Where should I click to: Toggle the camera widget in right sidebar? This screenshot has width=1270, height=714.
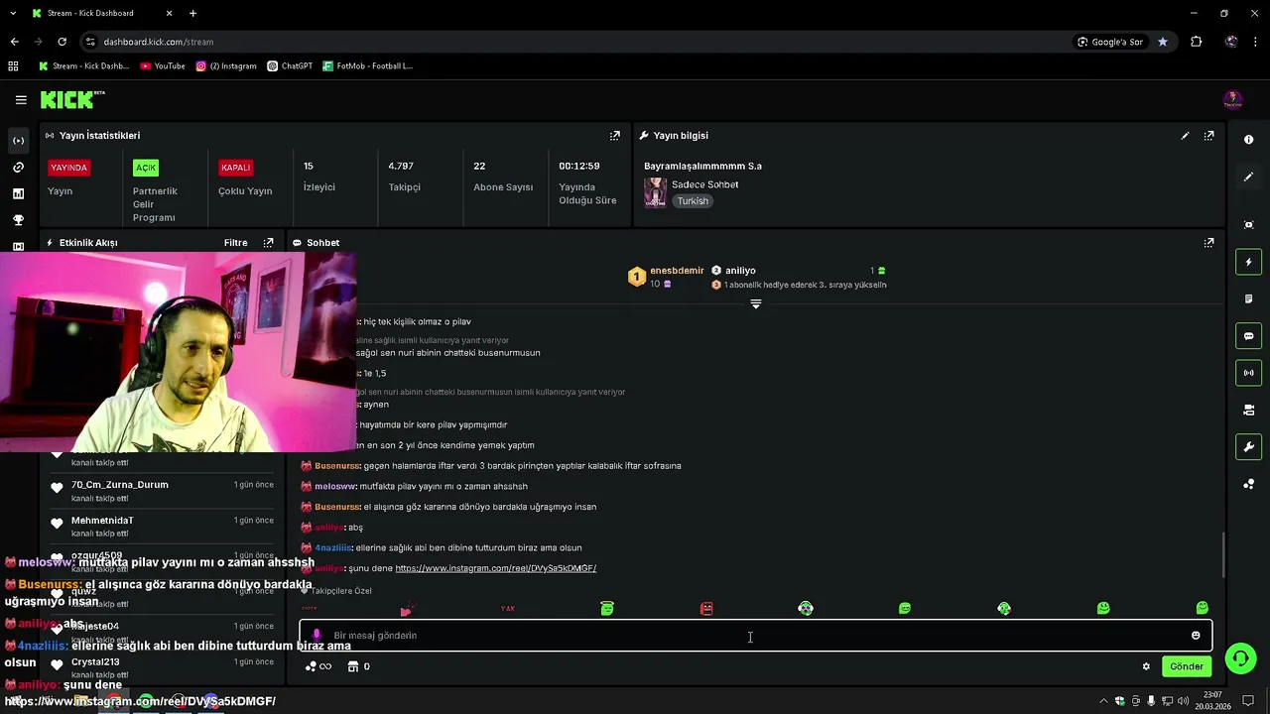1248,410
